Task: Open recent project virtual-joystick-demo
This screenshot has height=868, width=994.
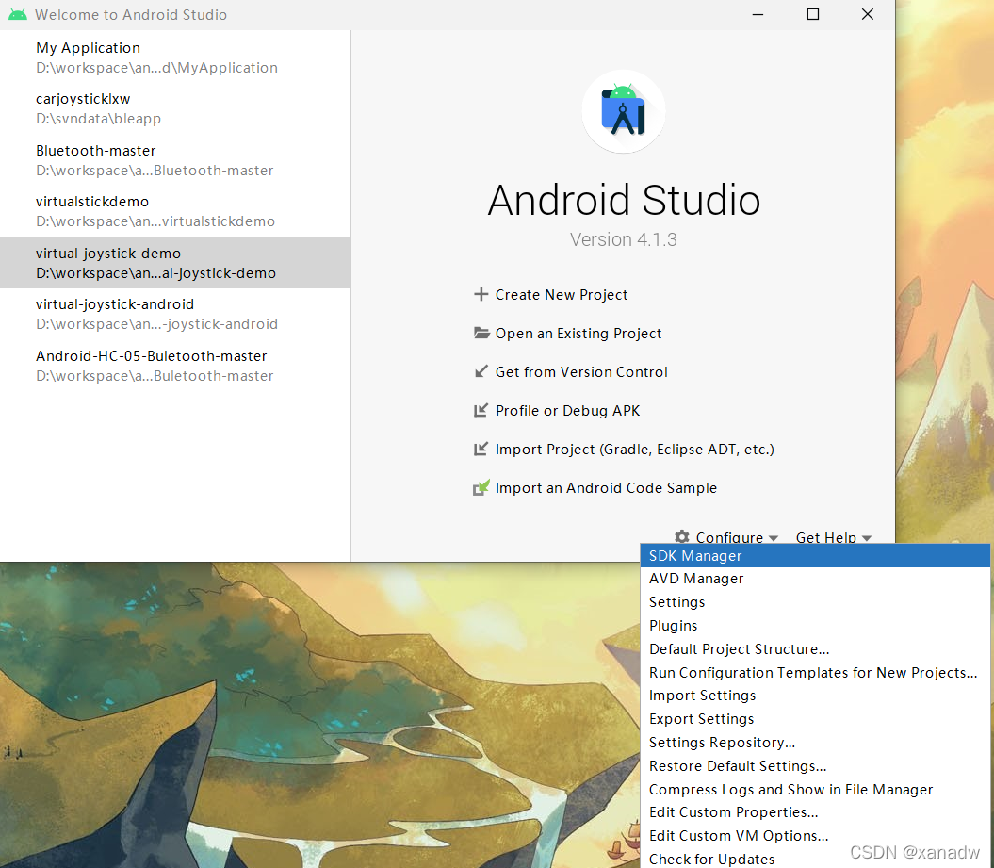Action: click(x=175, y=263)
